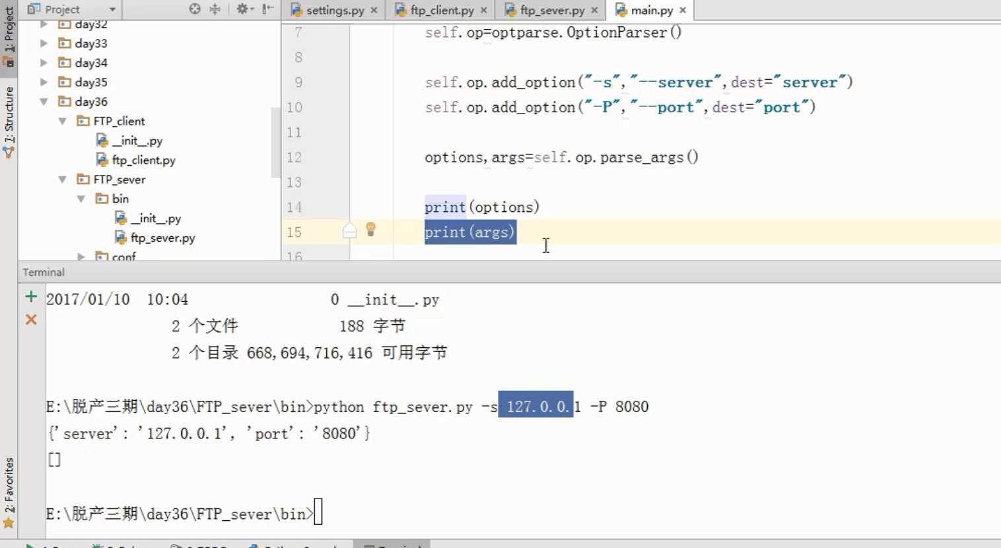Click the yellow lightbulb intention icon
The height and width of the screenshot is (548, 1001).
tap(370, 229)
